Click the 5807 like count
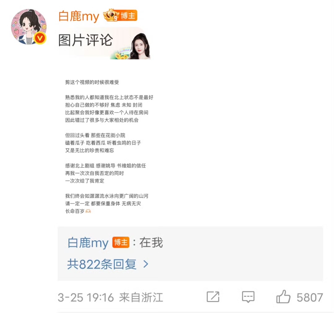Viewport: 334px width, 313px height. 310,298
